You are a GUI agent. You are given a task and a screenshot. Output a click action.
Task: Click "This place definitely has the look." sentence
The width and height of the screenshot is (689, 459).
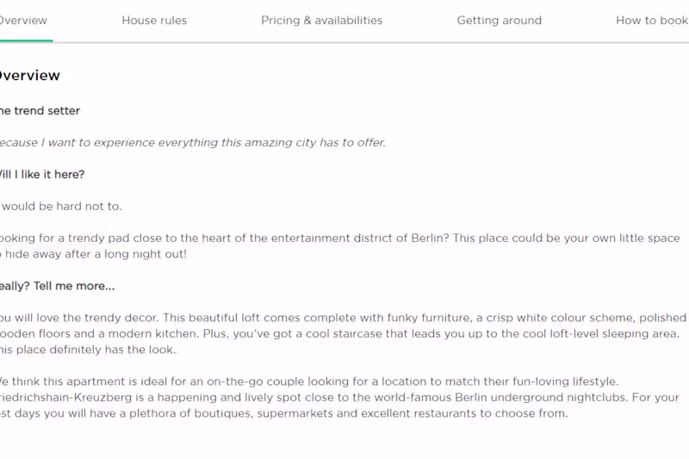pos(86,350)
